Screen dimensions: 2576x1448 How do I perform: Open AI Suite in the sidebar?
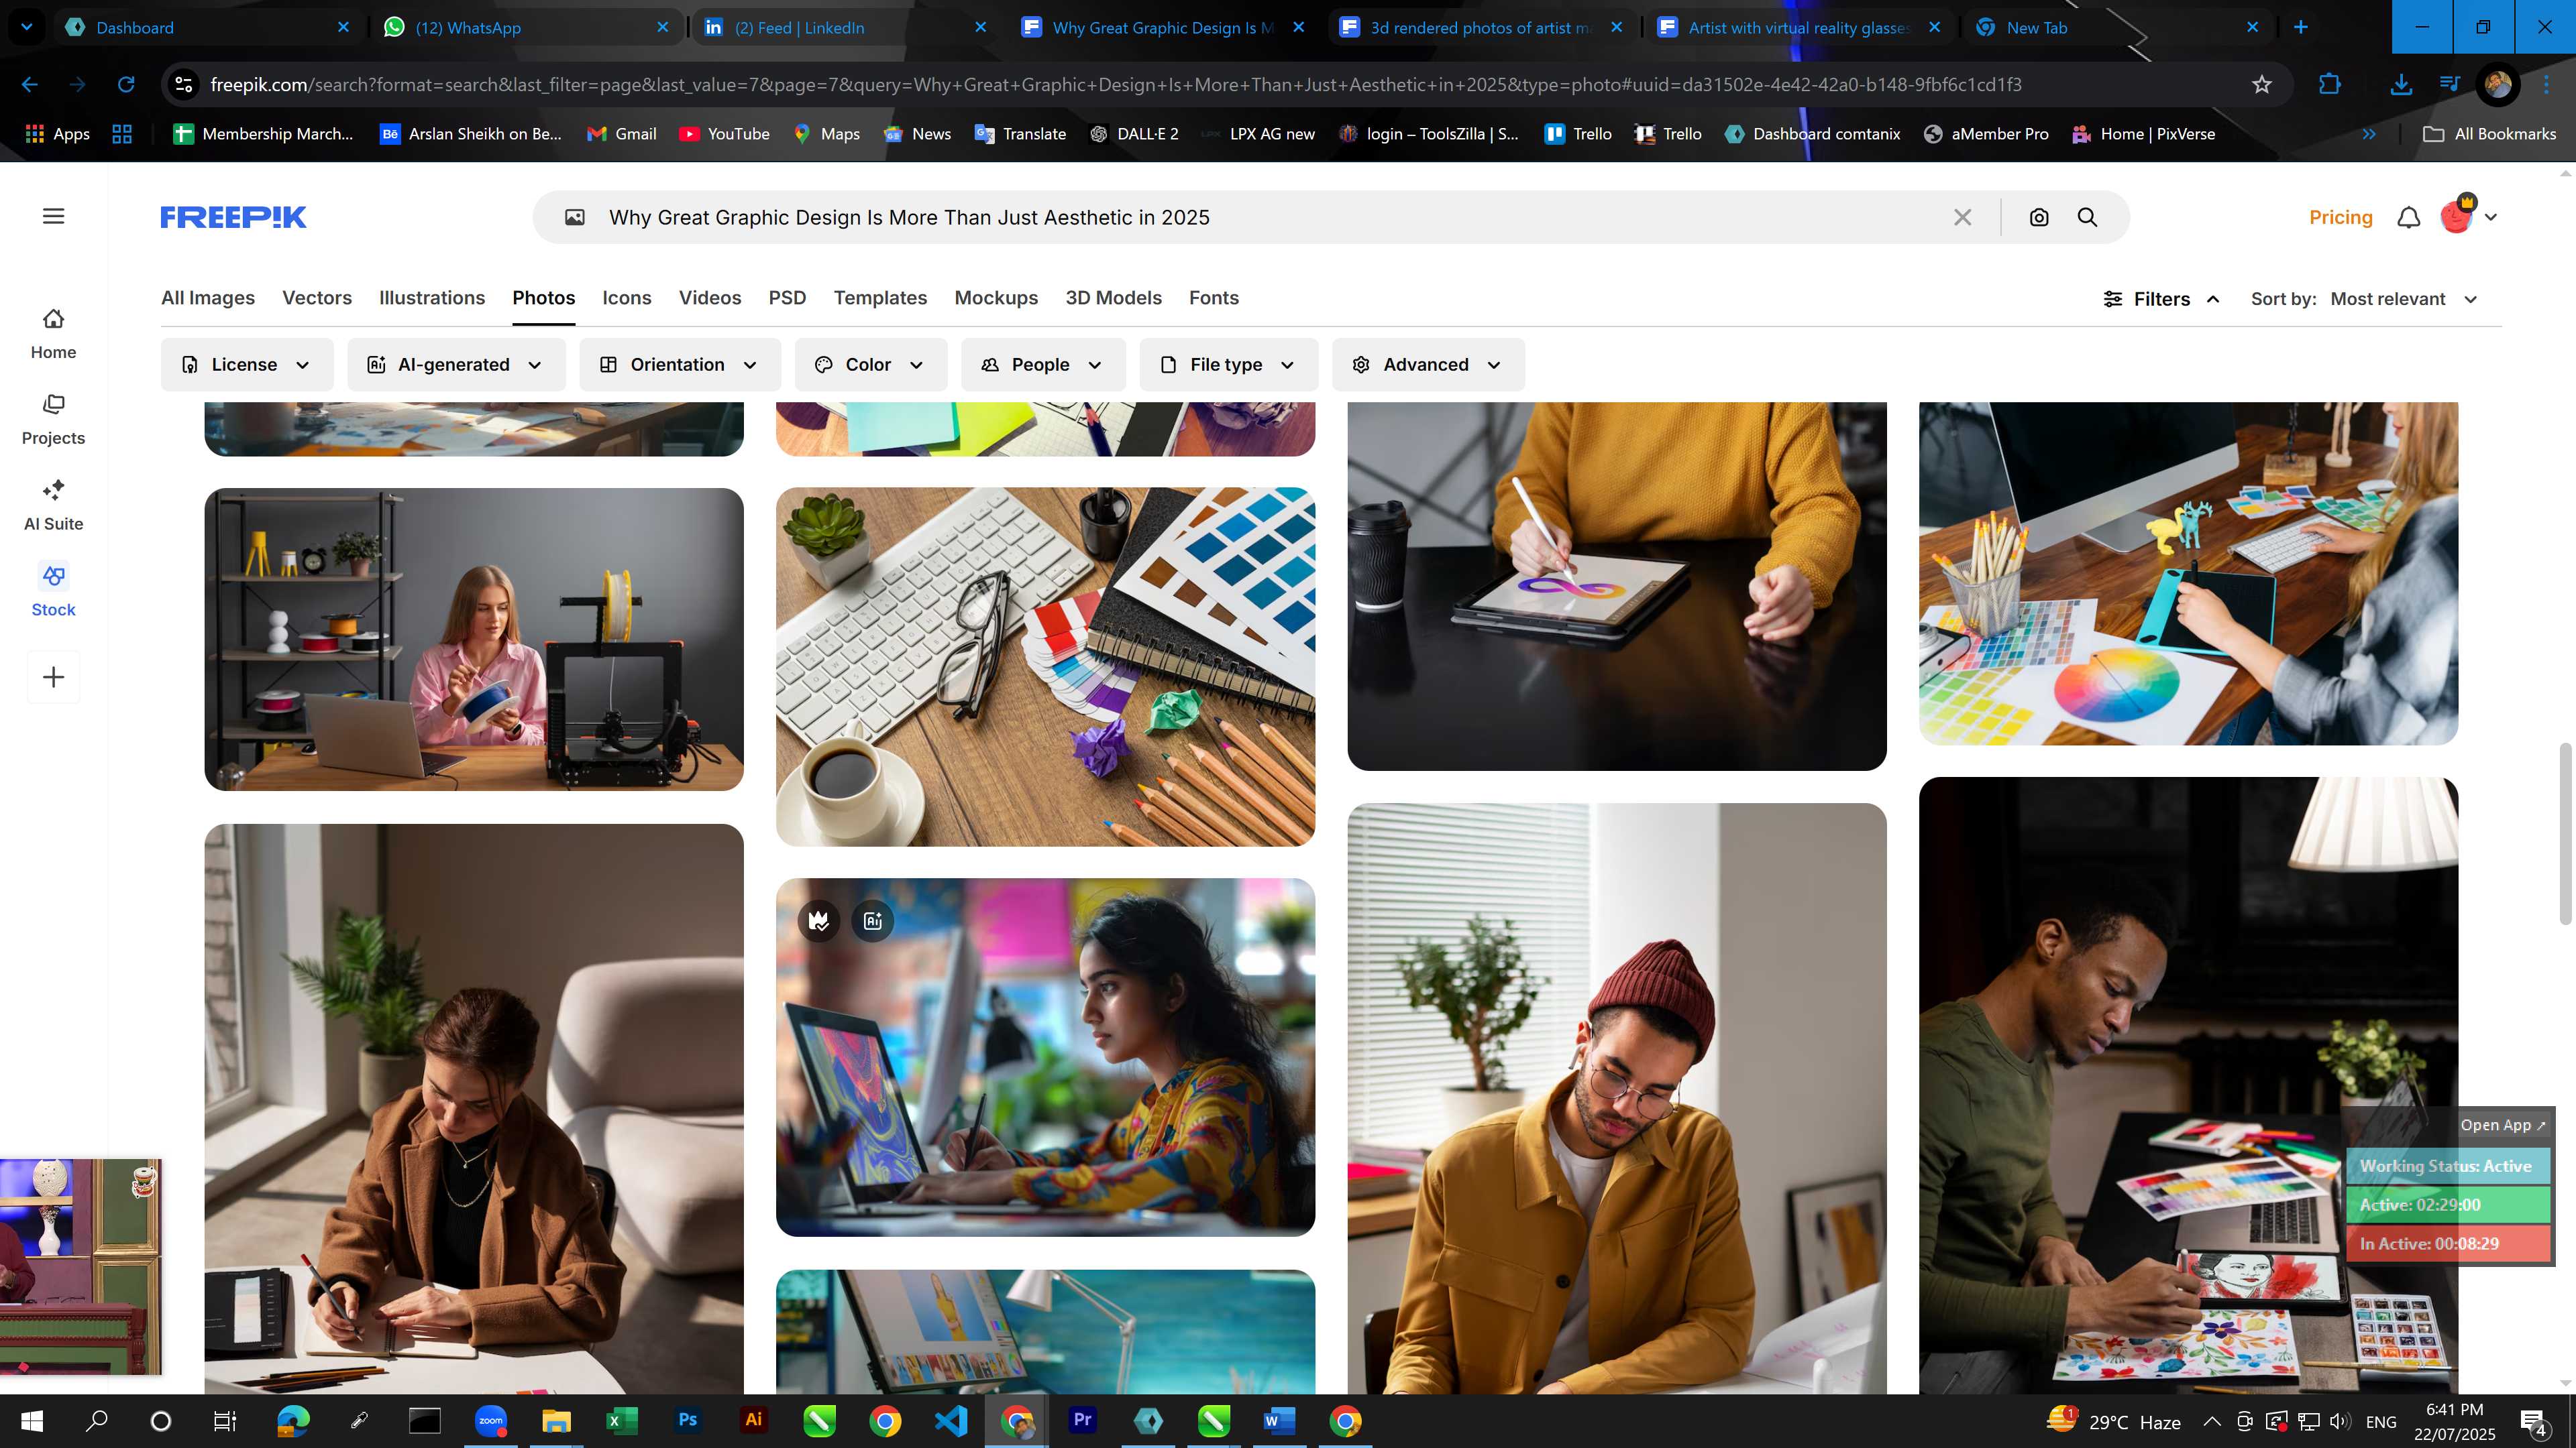point(53,505)
